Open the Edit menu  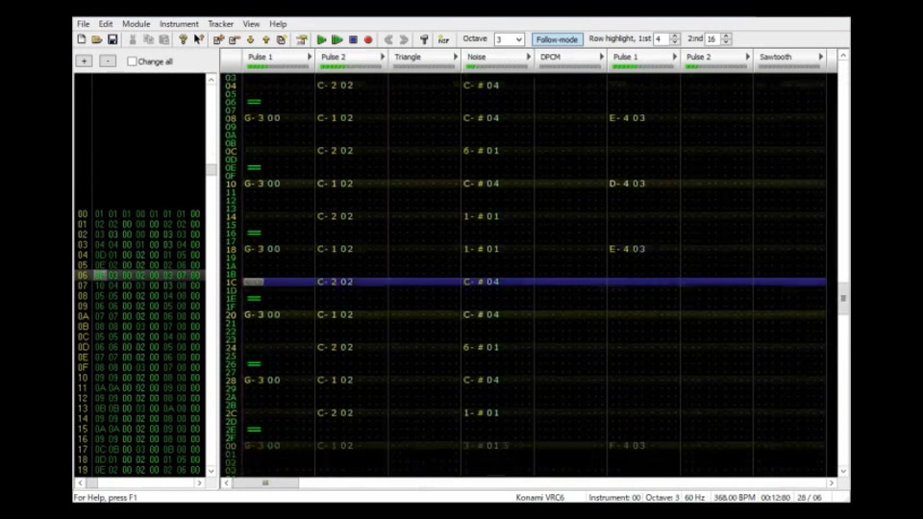pyautogui.click(x=106, y=24)
